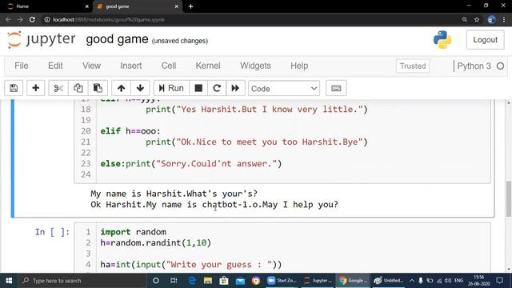Open the command palette keyboard icon

pyautogui.click(x=336, y=88)
